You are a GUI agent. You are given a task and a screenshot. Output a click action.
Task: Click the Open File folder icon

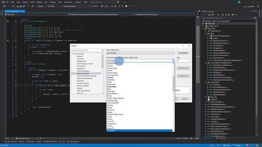pyautogui.click(x=18, y=7)
